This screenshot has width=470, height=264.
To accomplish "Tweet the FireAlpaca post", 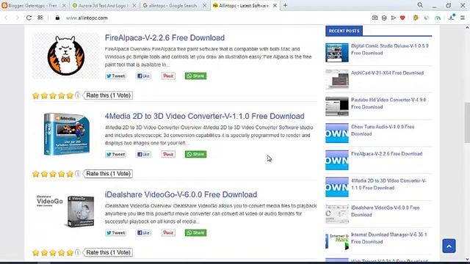I will pyautogui.click(x=115, y=76).
